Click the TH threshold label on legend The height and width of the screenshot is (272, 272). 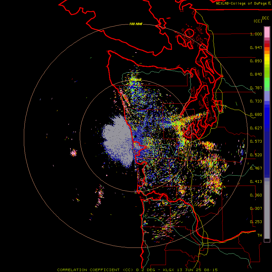point(260,235)
